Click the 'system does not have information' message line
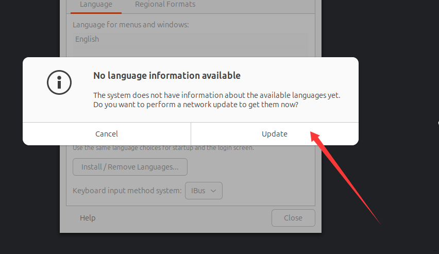This screenshot has width=439, height=254. point(216,95)
